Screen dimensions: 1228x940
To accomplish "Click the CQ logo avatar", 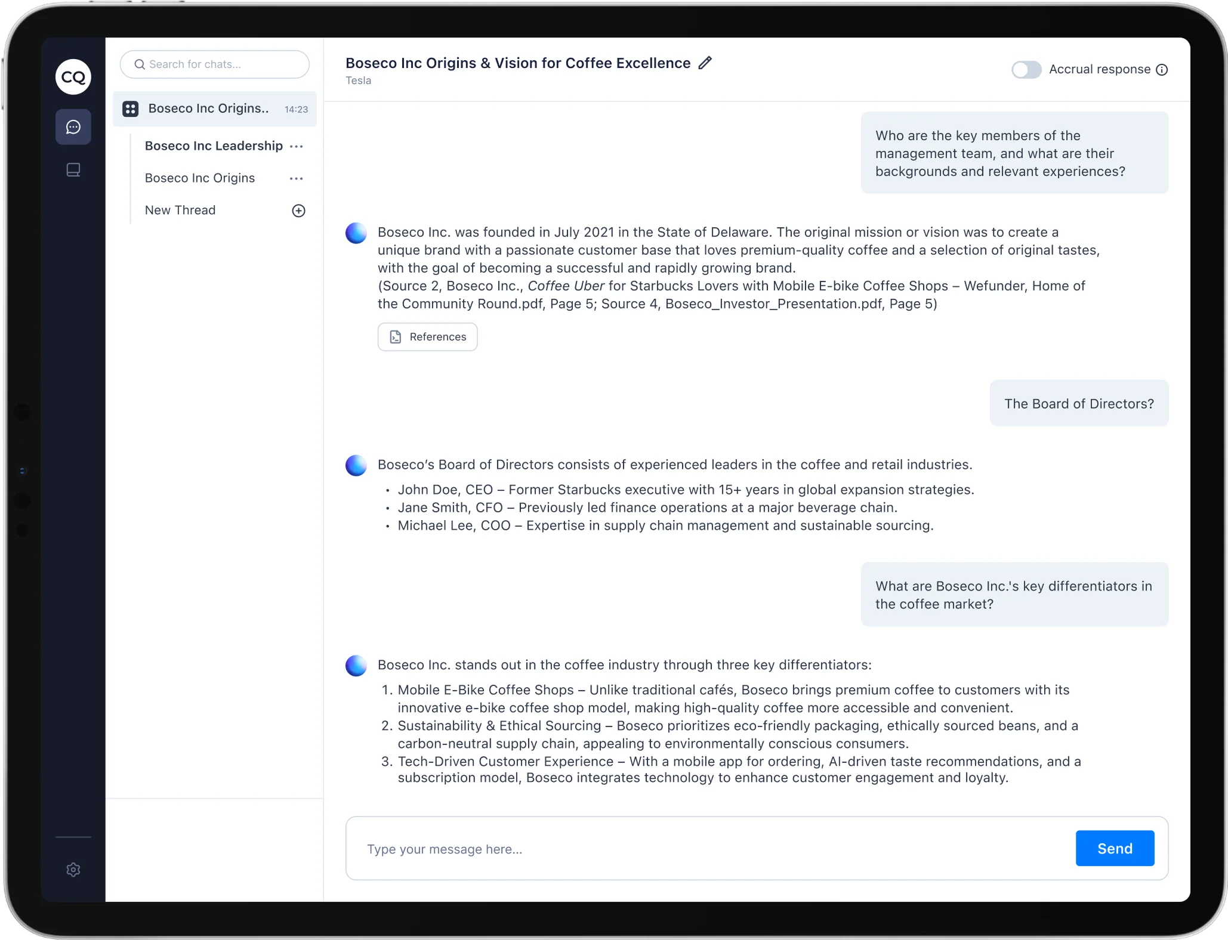I will point(73,77).
